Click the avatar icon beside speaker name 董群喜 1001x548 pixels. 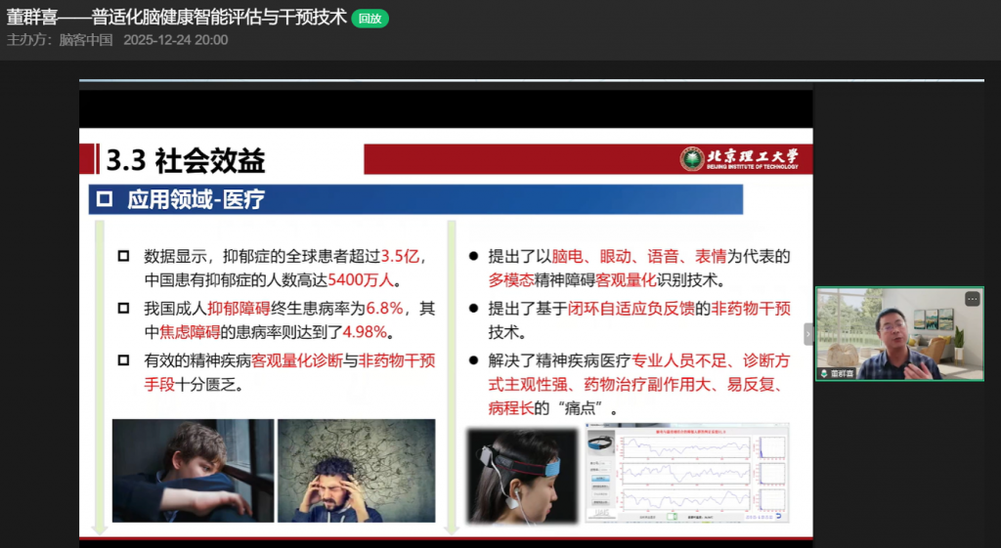coord(825,373)
